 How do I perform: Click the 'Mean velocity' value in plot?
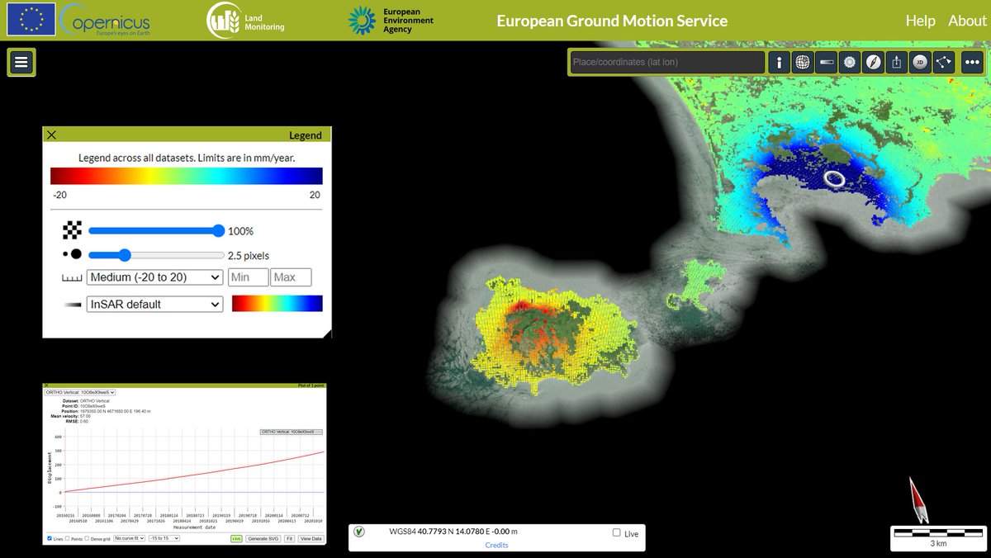point(85,416)
